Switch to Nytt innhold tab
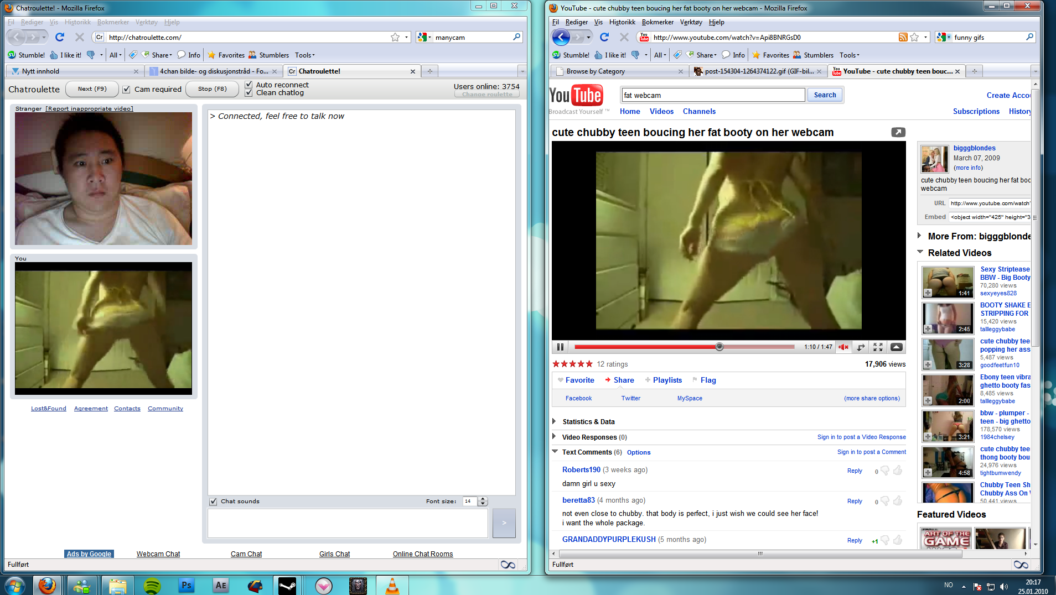This screenshot has height=595, width=1056. [74, 71]
